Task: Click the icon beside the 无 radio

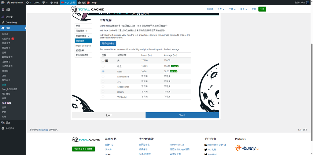Action: (x=107, y=60)
